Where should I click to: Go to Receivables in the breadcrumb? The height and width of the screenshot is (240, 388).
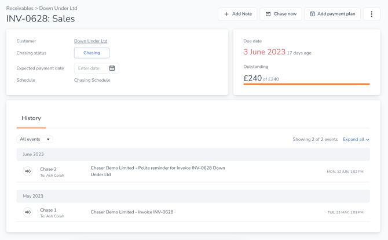point(20,8)
